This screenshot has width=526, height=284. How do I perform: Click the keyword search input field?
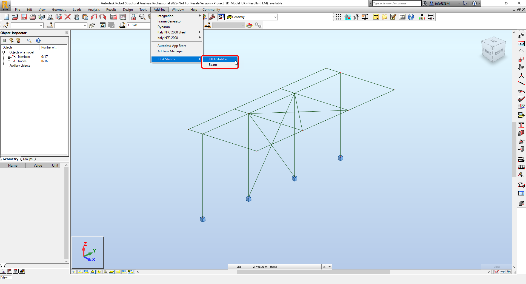click(396, 3)
